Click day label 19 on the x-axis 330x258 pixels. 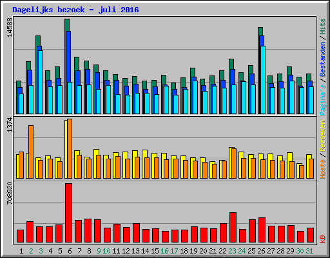pyautogui.click(x=193, y=251)
